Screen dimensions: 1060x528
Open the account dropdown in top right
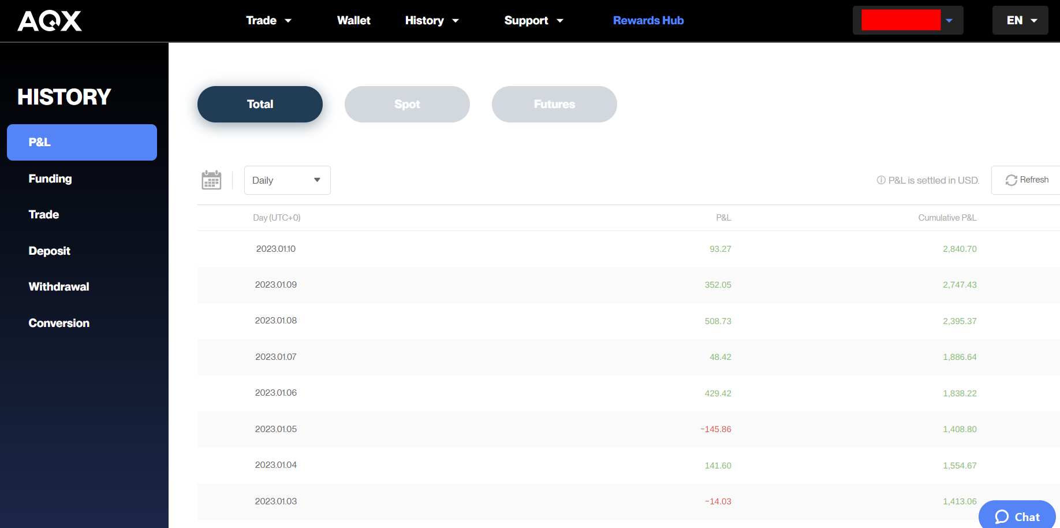[x=908, y=20]
